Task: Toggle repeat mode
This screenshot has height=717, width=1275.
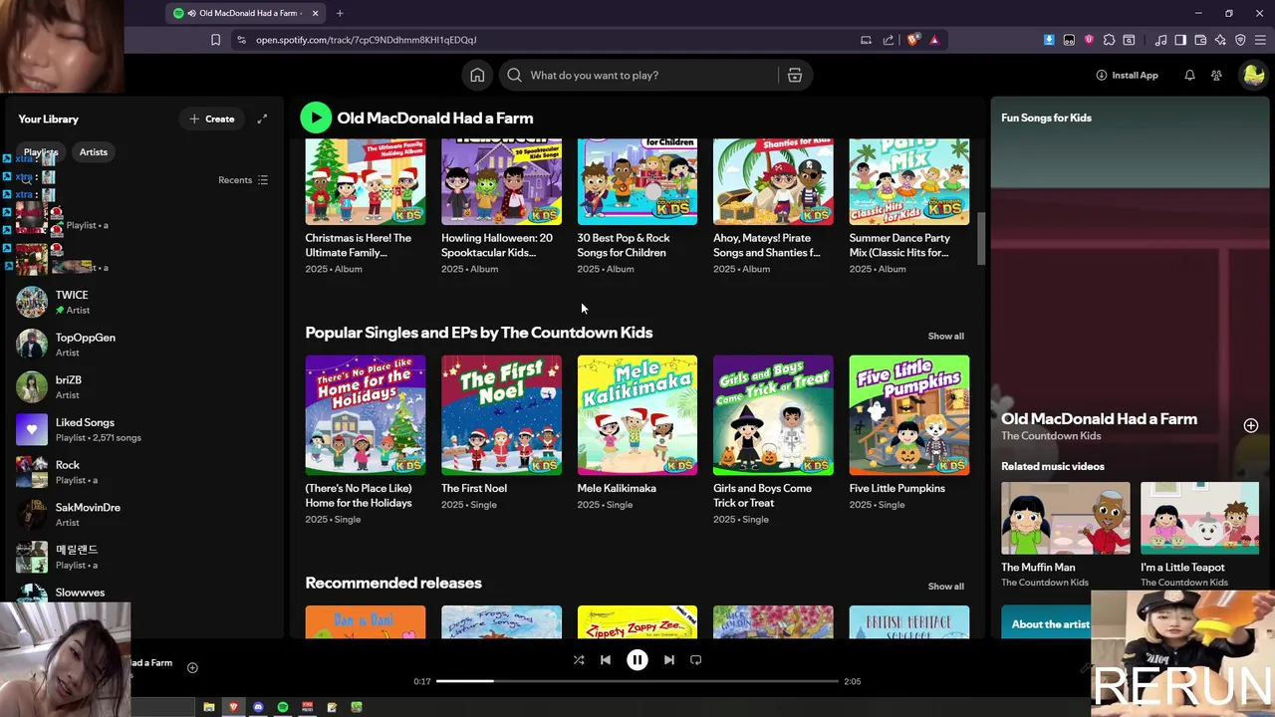Action: [x=695, y=659]
